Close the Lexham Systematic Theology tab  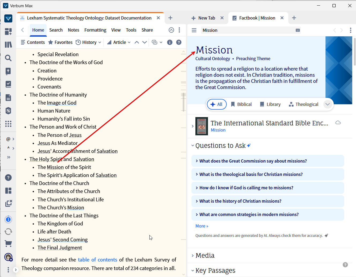158,18
